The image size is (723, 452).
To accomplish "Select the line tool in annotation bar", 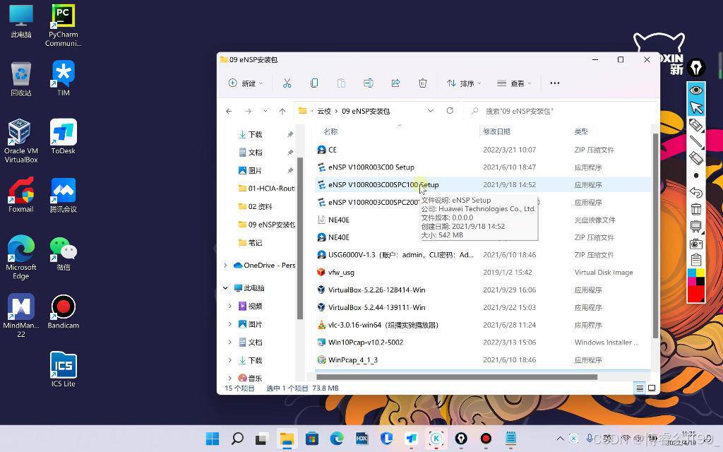I will coord(695,141).
